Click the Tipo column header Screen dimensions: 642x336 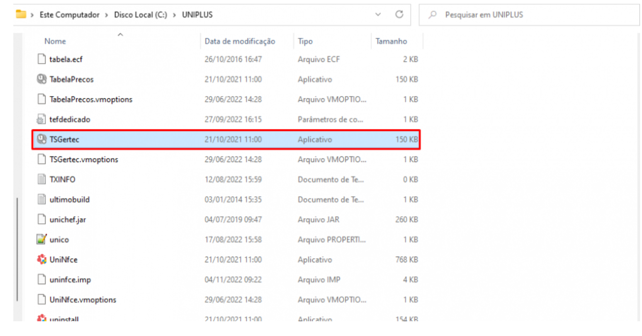click(x=305, y=41)
